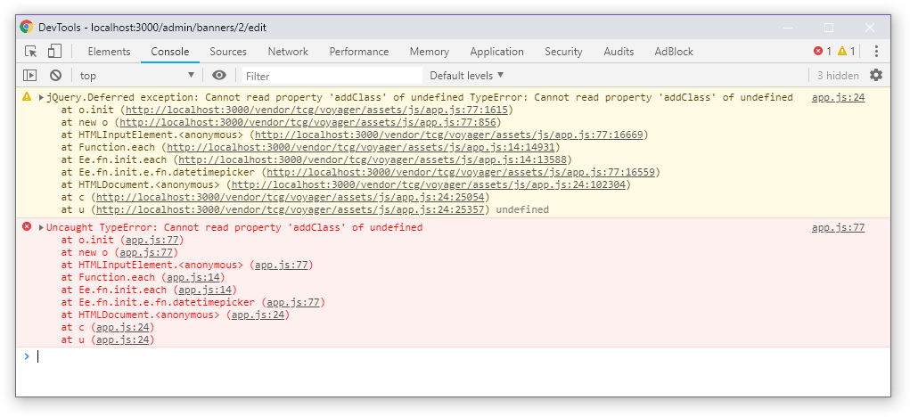Open the app.js:77 source link of the error
Screen dimensions: 910x417
click(838, 227)
